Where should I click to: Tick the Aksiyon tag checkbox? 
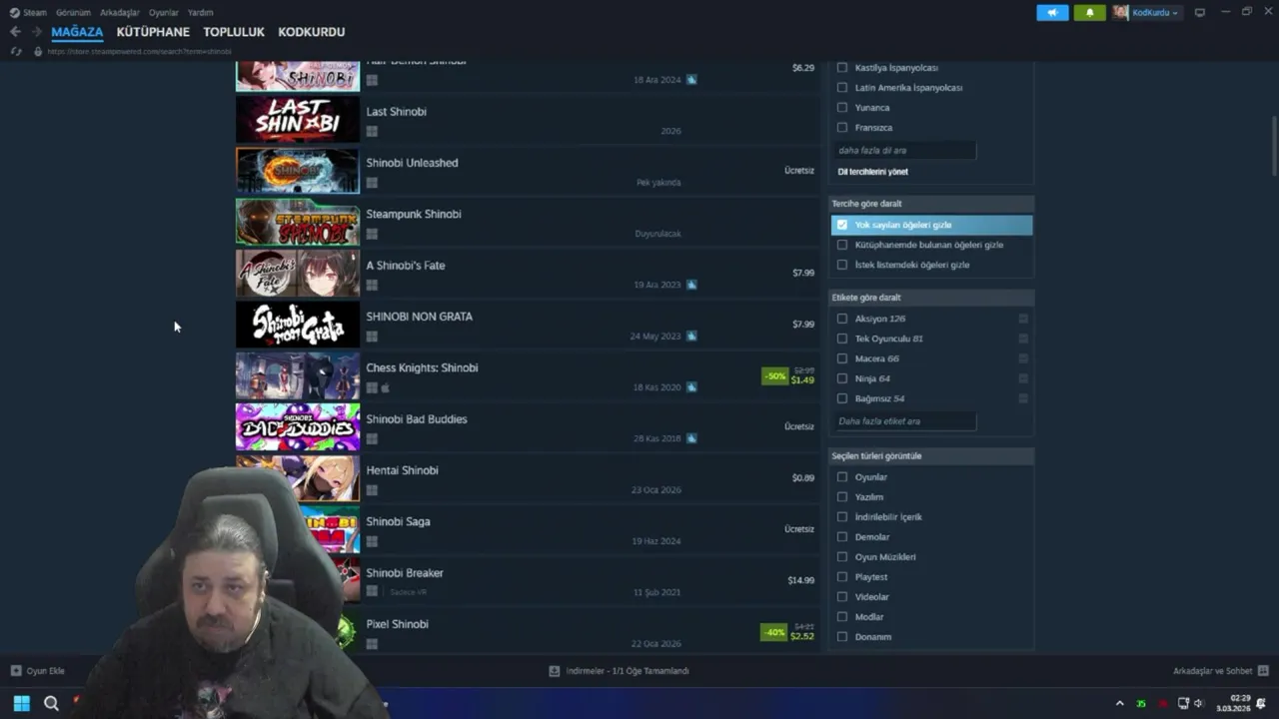(x=842, y=319)
